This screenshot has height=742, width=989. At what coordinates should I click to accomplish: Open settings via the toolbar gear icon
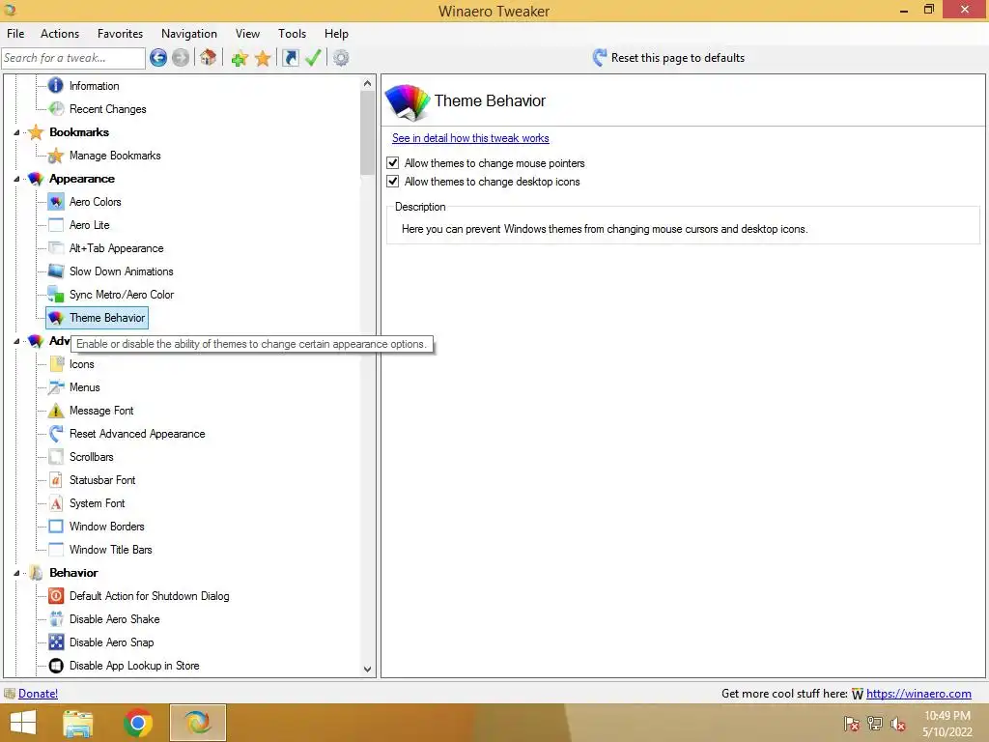click(x=341, y=58)
